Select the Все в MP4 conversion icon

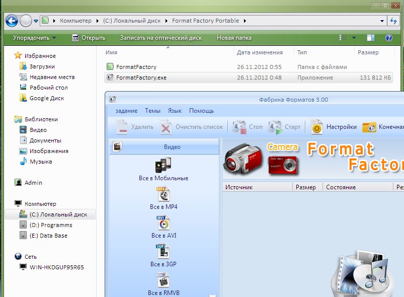tap(164, 194)
